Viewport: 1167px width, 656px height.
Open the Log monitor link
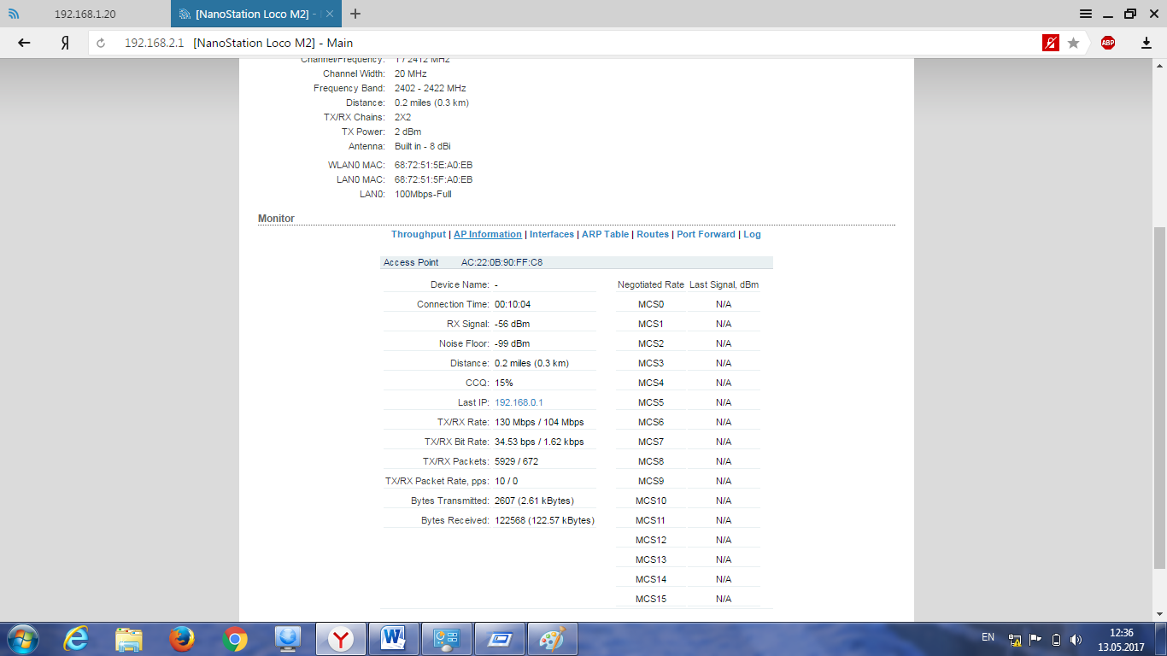coord(752,234)
